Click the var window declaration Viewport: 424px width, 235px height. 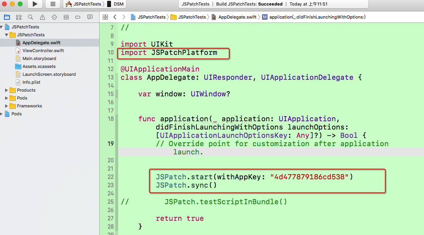(184, 94)
